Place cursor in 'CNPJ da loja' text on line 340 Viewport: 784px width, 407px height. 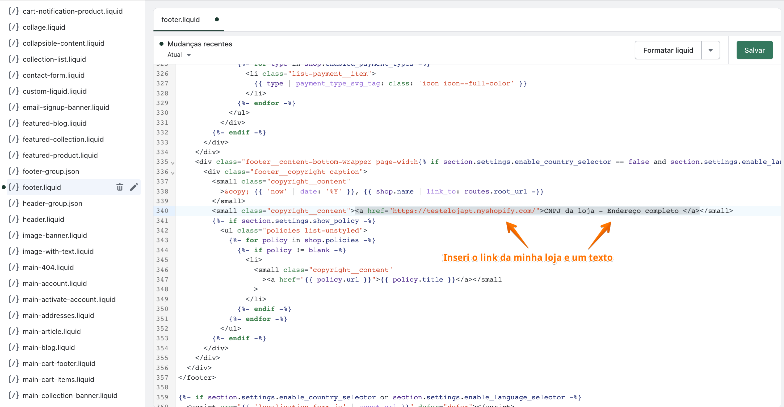(569, 211)
